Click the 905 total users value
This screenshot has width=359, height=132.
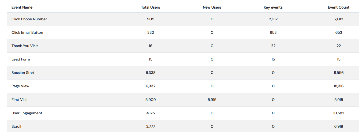(x=151, y=19)
